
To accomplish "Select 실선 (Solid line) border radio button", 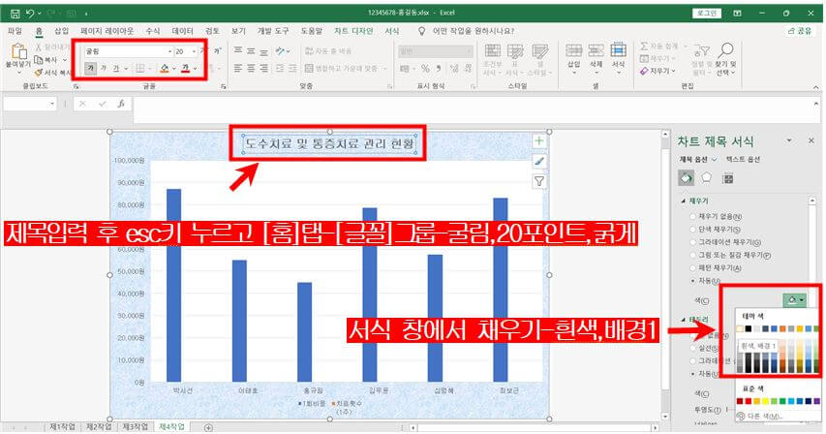I will (x=692, y=348).
